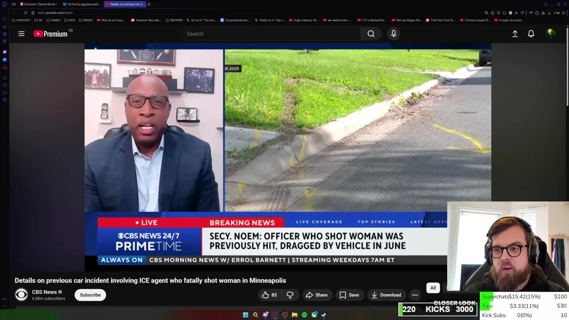
Task: Open more actions three-dot menu
Action: (415, 295)
